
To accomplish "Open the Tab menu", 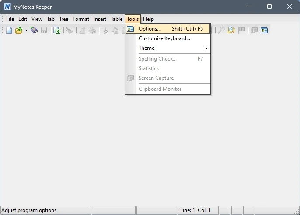I will (x=51, y=19).
